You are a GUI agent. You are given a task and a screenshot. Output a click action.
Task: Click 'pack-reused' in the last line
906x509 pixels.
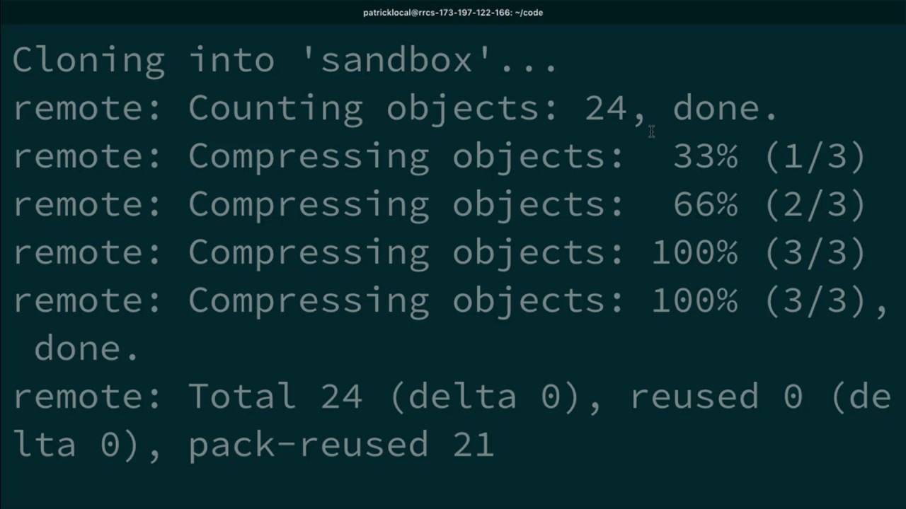pos(309,445)
